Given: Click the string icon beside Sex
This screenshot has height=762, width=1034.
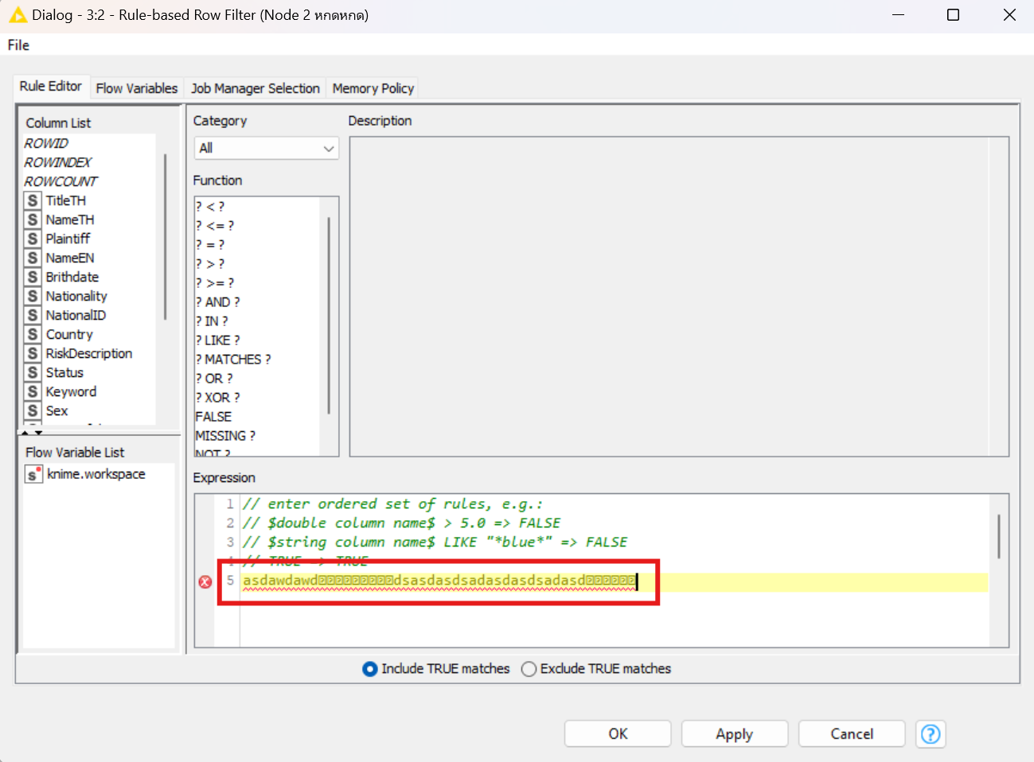Looking at the screenshot, I should coord(33,410).
